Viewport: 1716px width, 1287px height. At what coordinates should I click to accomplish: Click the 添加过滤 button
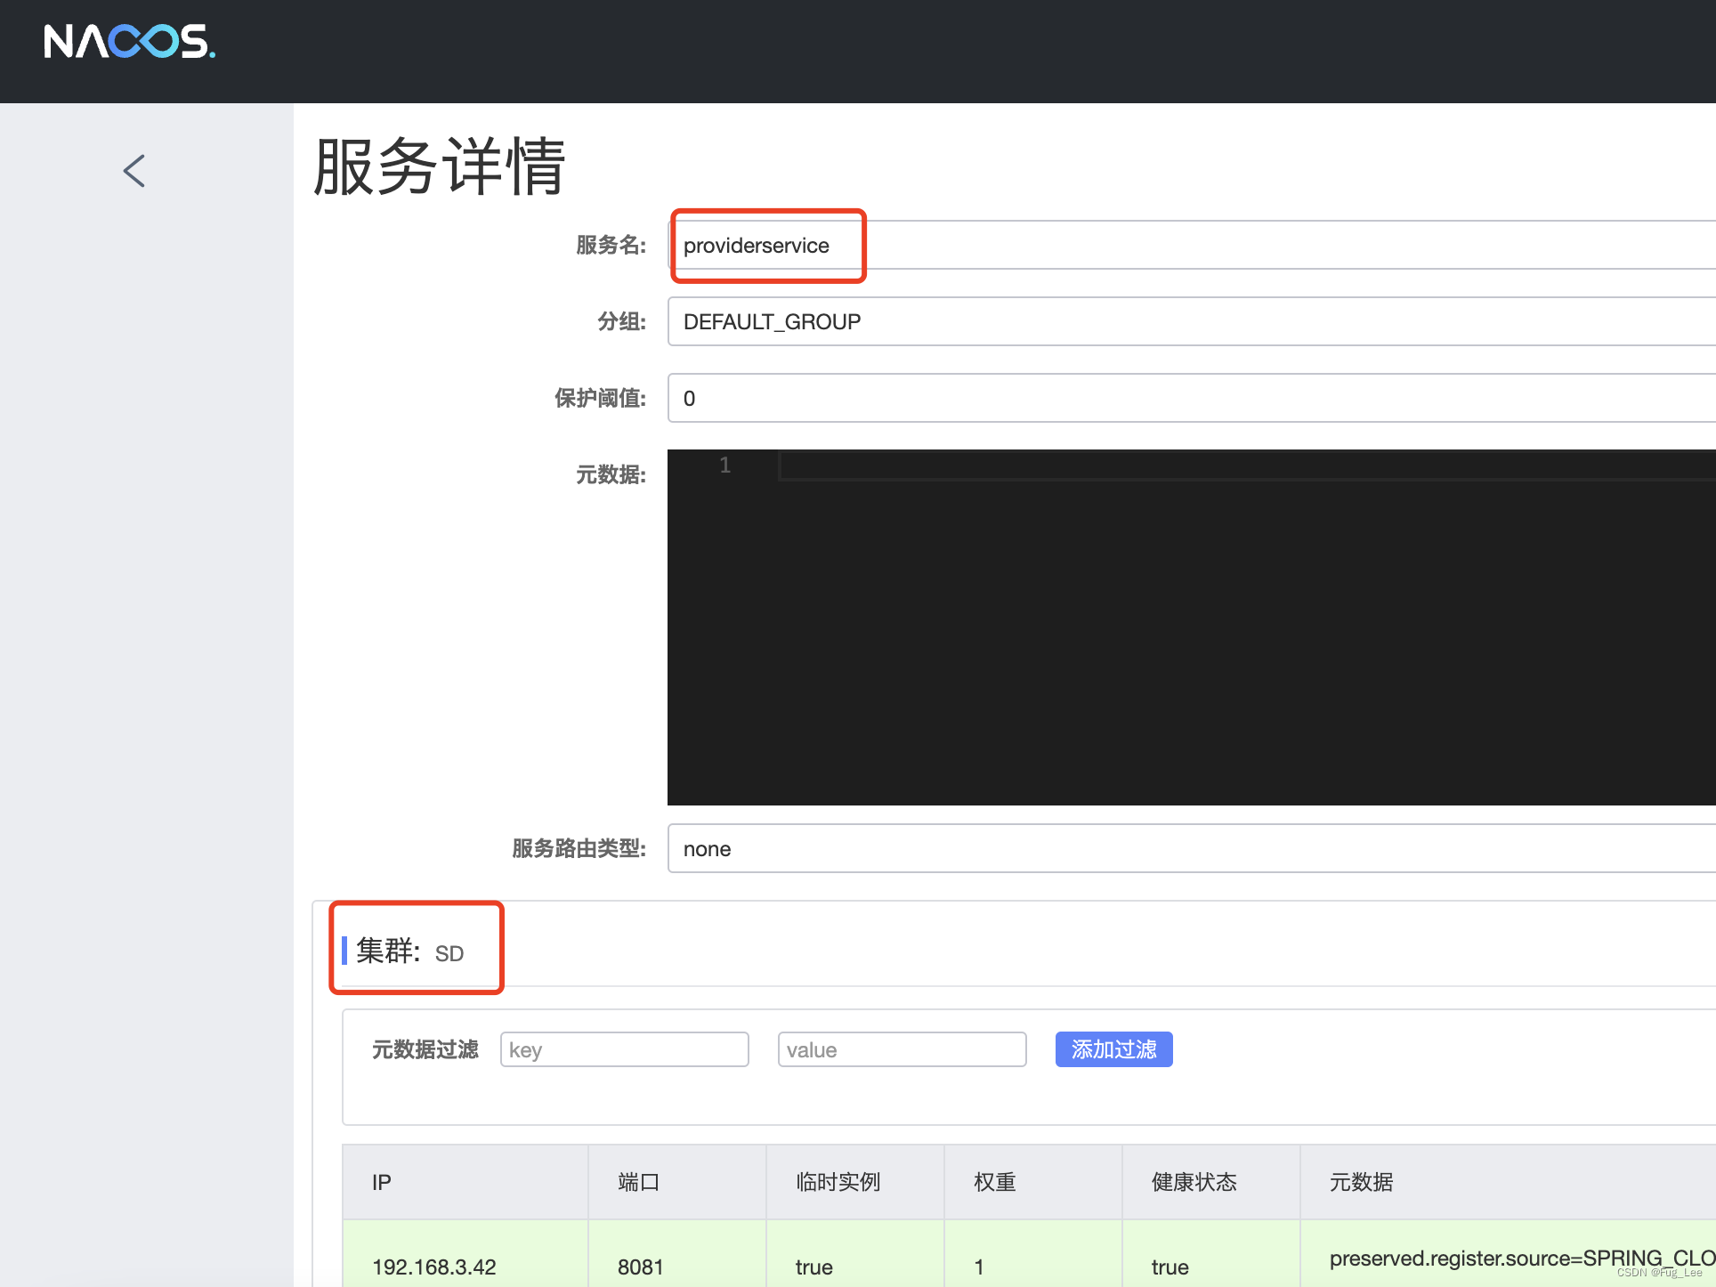1114,1050
